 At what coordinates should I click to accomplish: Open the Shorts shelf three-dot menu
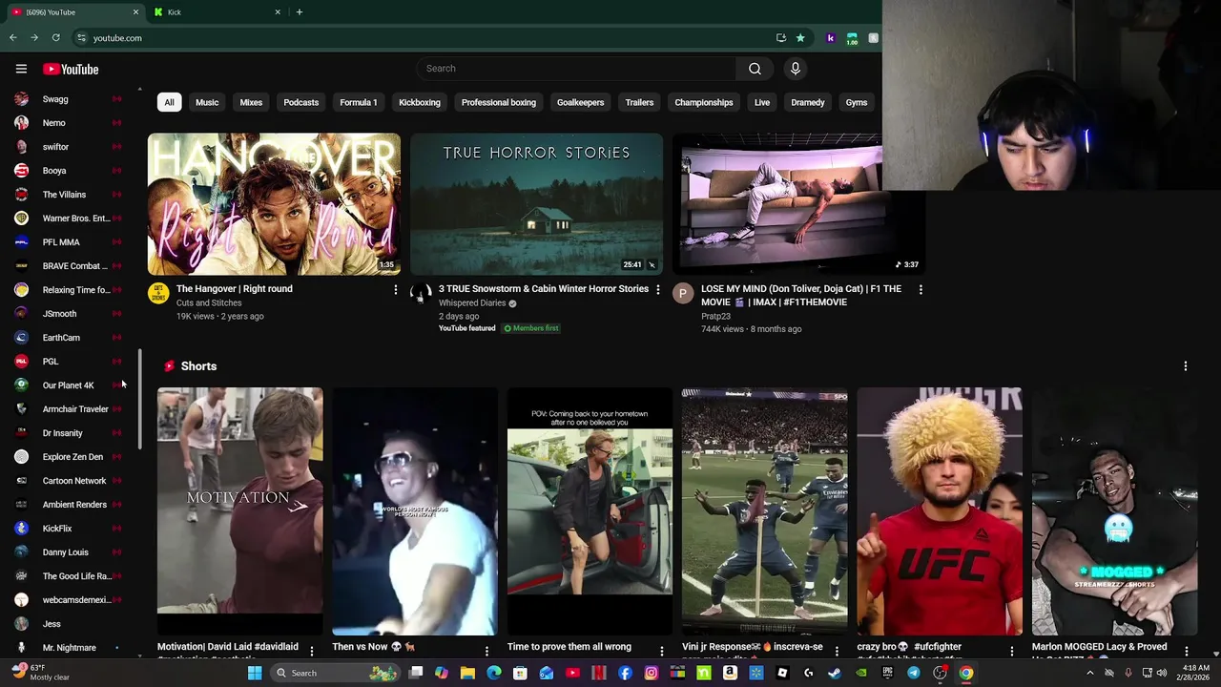1186,366
